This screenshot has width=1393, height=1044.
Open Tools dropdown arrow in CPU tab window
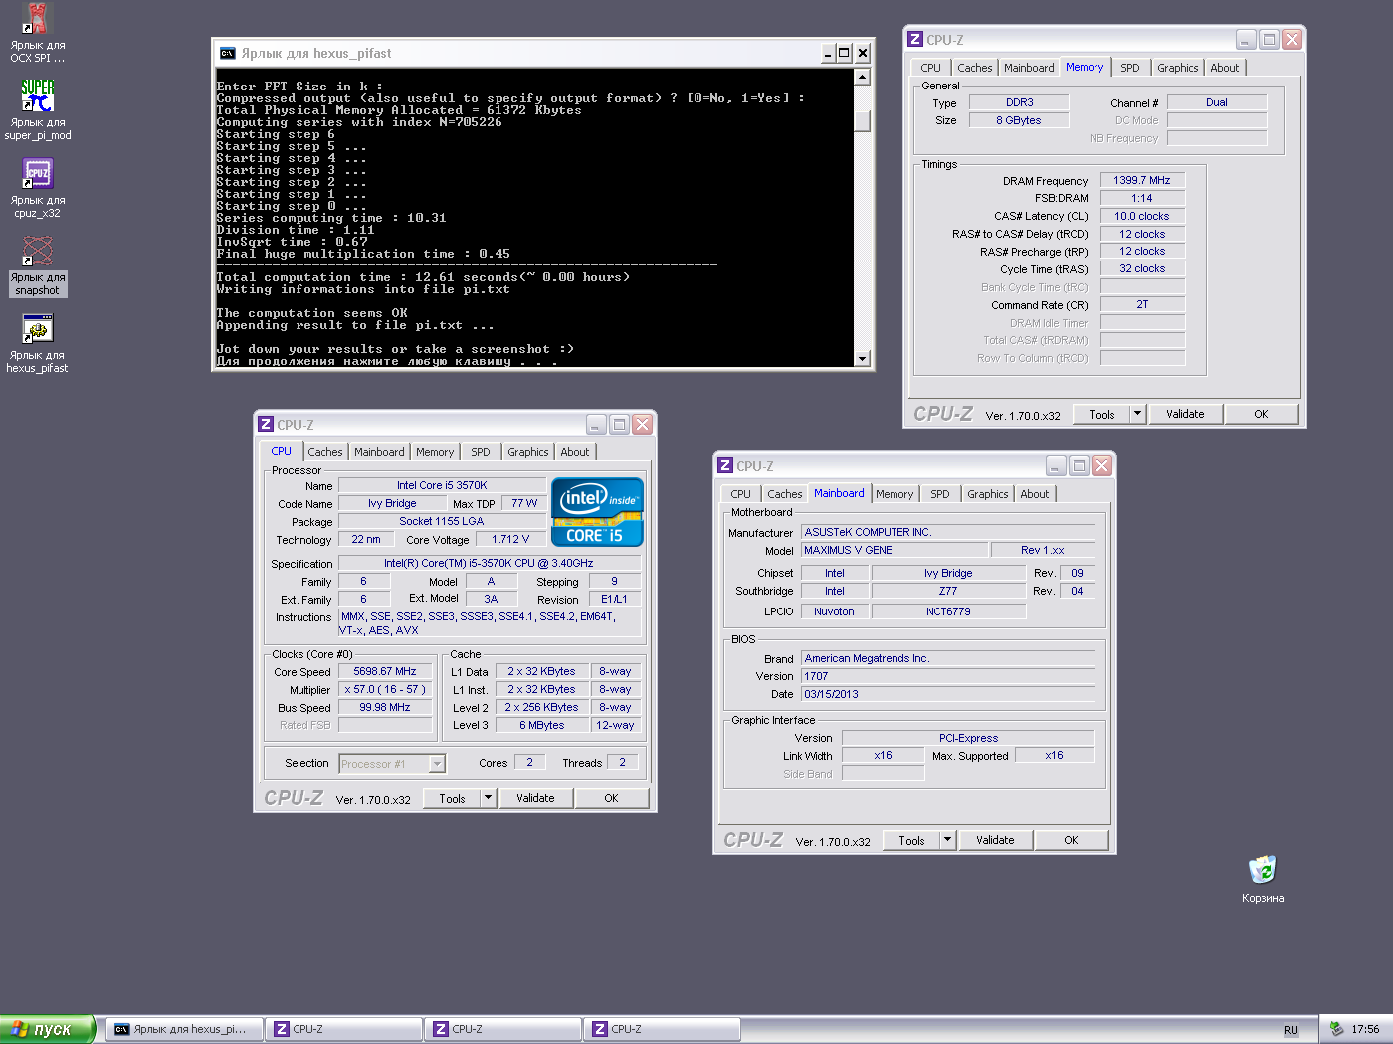(488, 798)
